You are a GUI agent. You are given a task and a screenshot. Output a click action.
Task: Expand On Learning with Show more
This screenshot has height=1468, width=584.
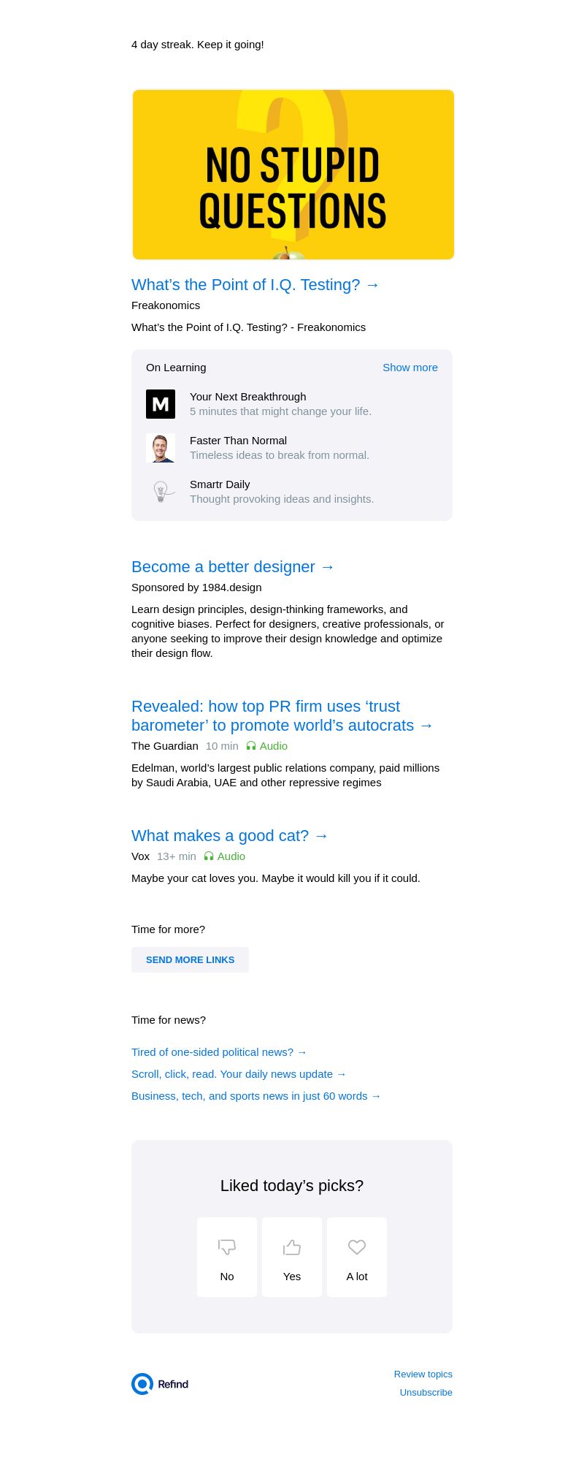click(410, 368)
